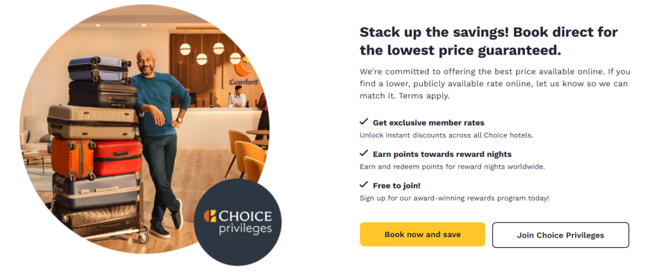Click the award-winning rewards program sign-up text
The width and height of the screenshot is (658, 273).
point(454,198)
